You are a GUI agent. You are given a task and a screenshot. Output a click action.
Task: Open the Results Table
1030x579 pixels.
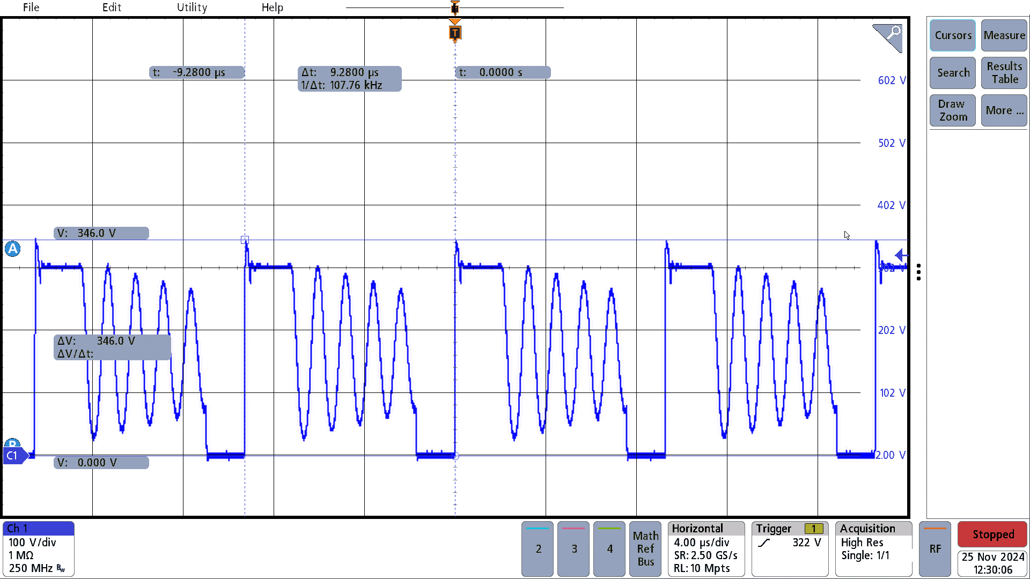pos(1004,73)
